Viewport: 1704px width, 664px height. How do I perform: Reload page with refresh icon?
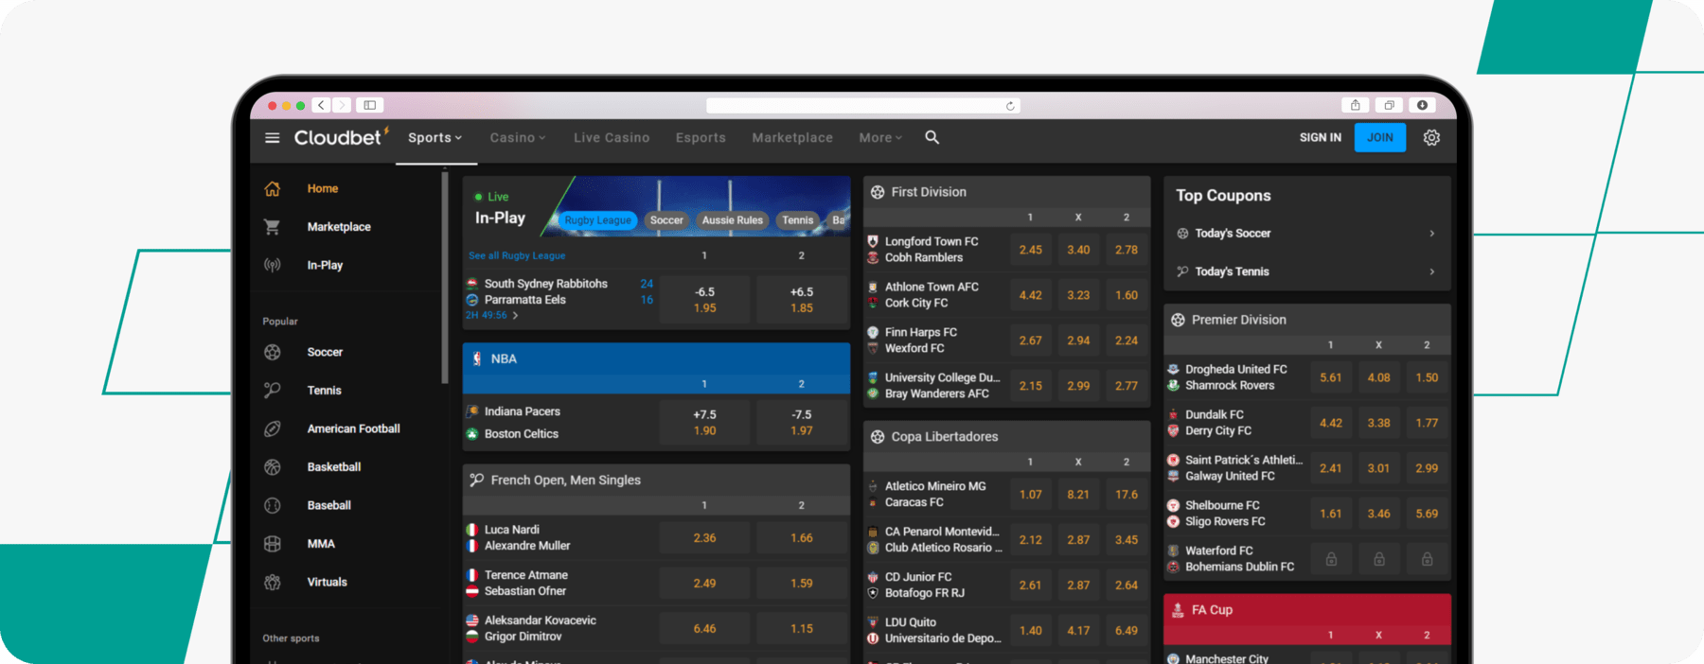click(1010, 106)
